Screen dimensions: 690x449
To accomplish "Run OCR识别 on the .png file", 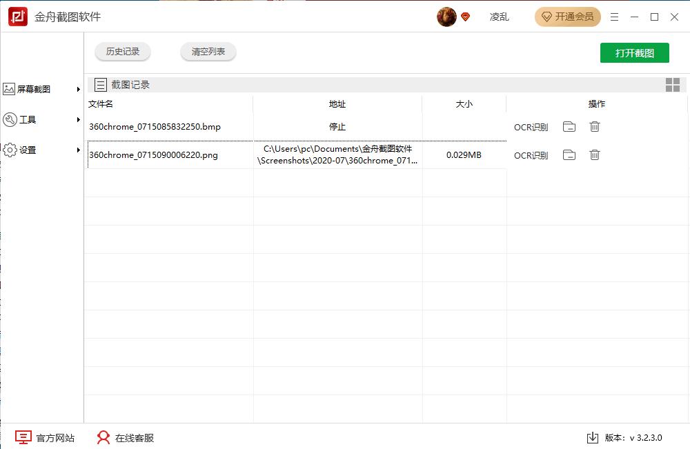I will point(531,156).
